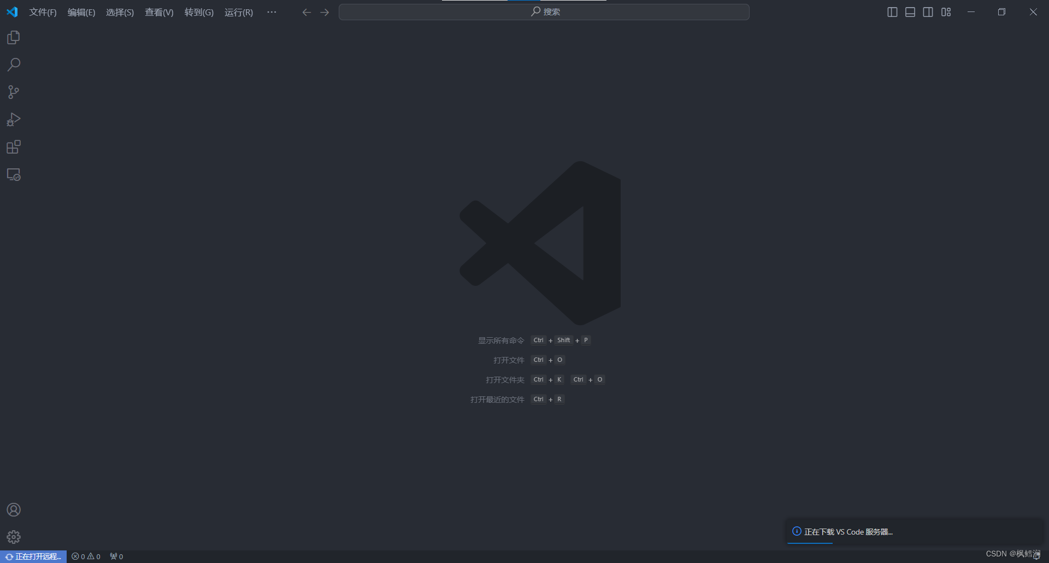Click the 打开文件夹 label
Viewport: 1049px width, 563px height.
(505, 380)
